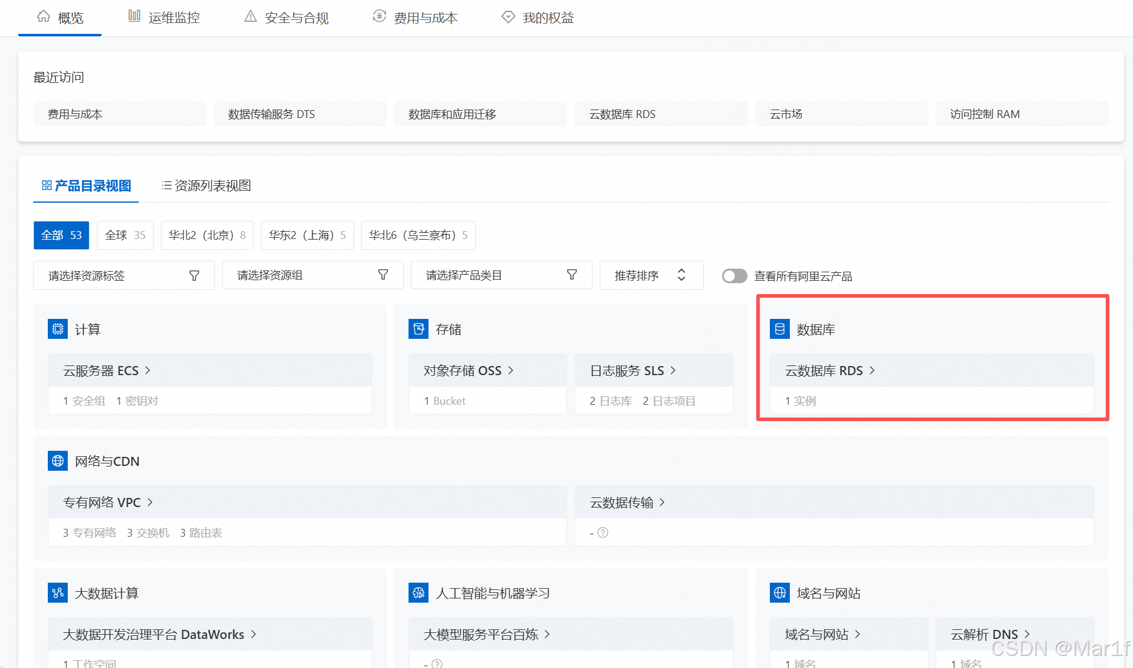Click the 域名与网站 category icon

(780, 593)
